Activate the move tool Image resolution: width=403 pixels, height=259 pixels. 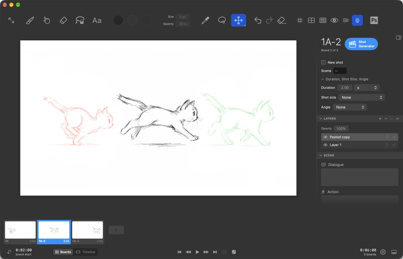click(x=238, y=20)
